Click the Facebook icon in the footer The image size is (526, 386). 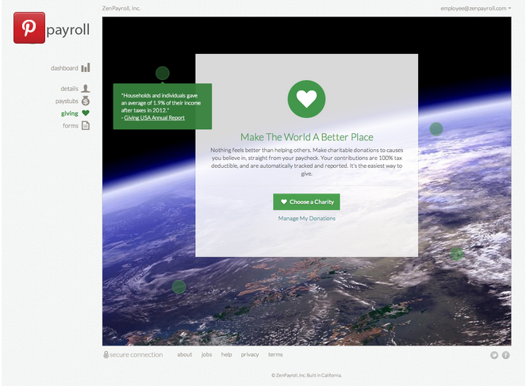[505, 355]
